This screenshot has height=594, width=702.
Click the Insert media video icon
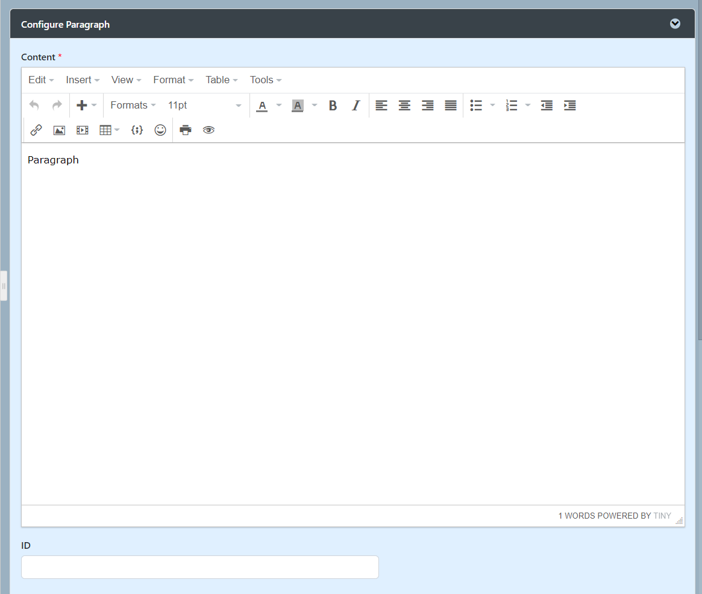coord(83,130)
